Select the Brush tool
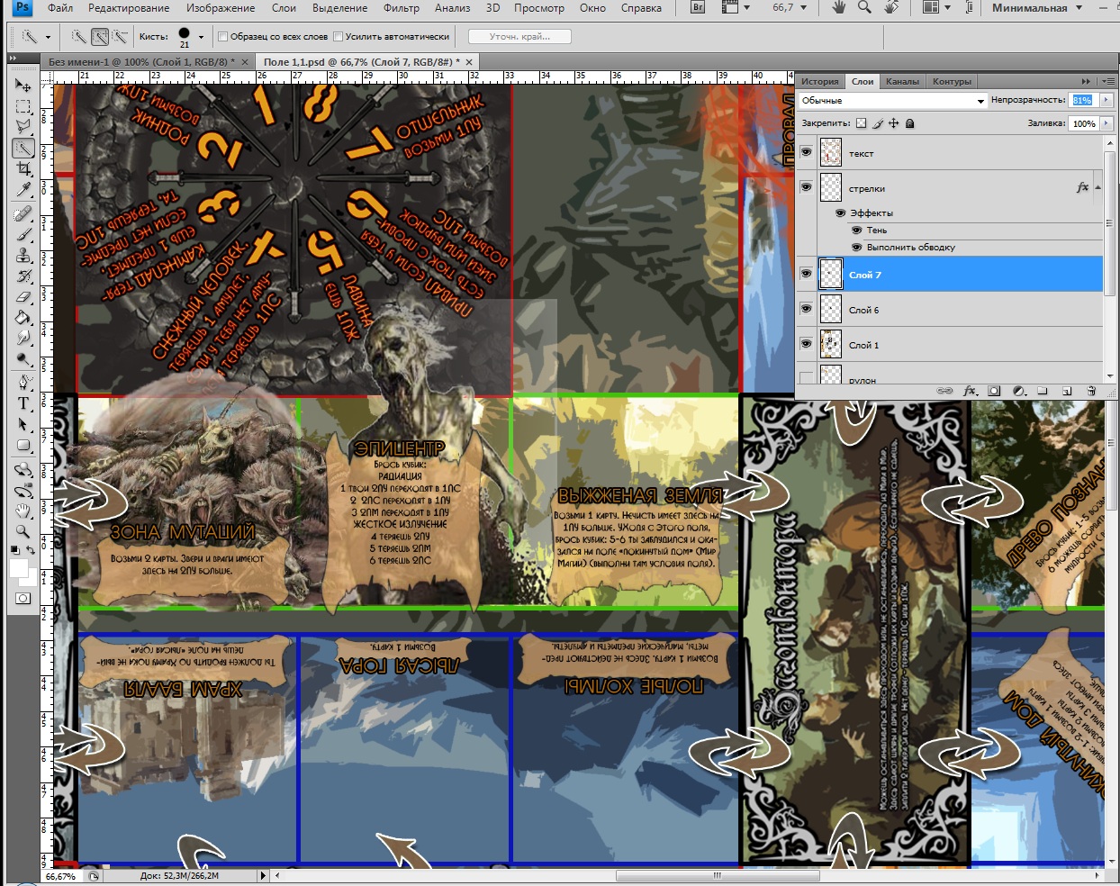This screenshot has width=1120, height=886. [23, 235]
